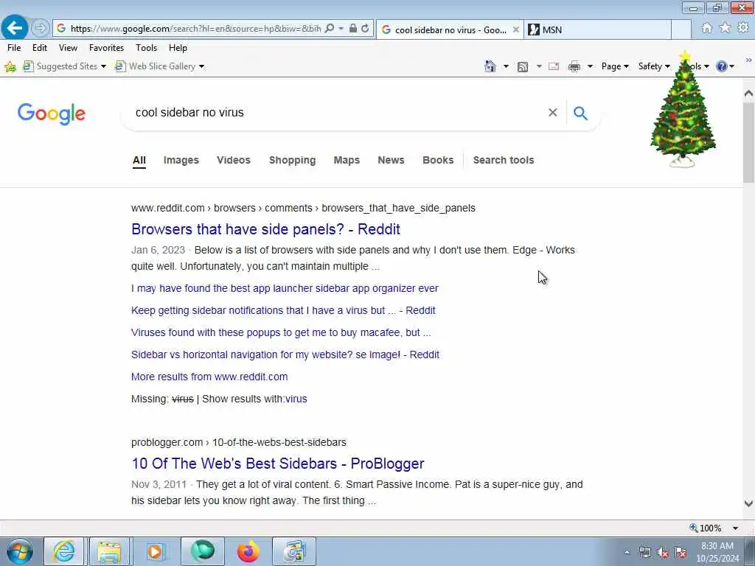Open the Safety dropdown menu
Image resolution: width=755 pixels, height=566 pixels.
click(x=654, y=66)
